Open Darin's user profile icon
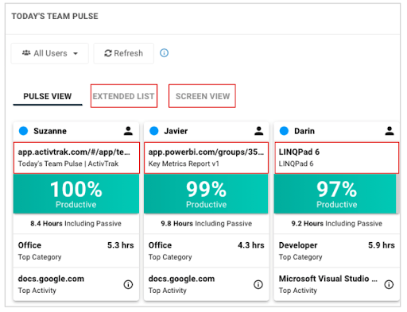The height and width of the screenshot is (312, 407). coord(390,131)
